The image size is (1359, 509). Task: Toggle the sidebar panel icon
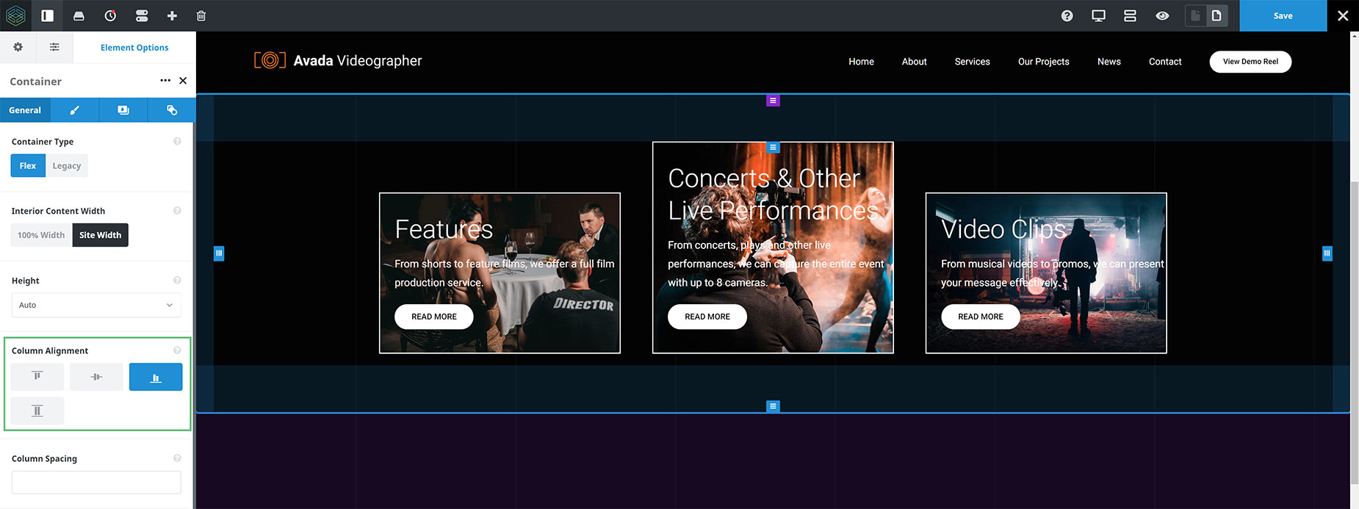point(48,15)
